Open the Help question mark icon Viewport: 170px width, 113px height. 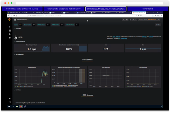[x=10, y=102]
